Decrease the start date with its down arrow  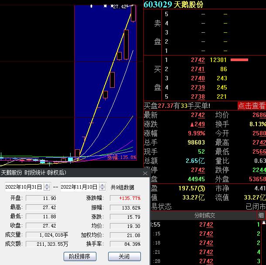[47, 189]
